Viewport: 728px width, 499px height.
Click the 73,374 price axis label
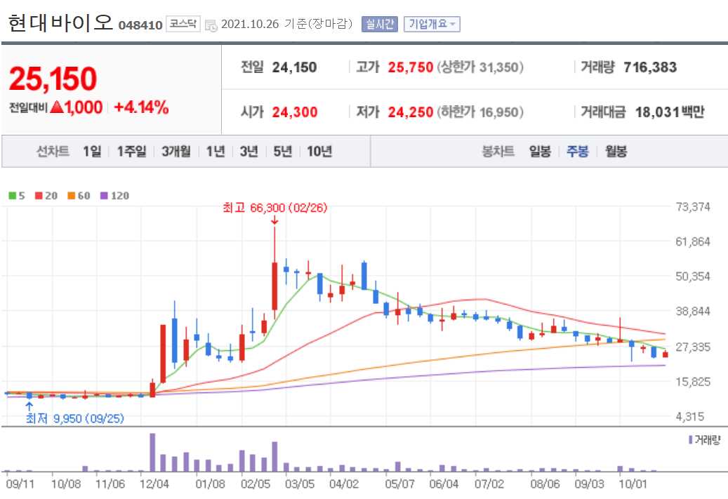[x=693, y=207]
